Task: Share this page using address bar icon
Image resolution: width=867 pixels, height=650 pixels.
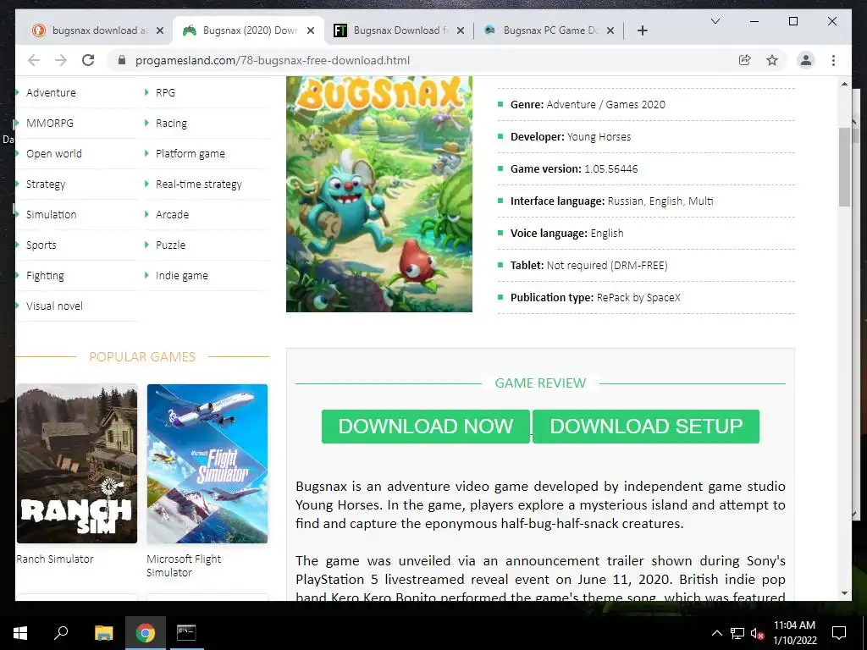Action: (x=745, y=60)
